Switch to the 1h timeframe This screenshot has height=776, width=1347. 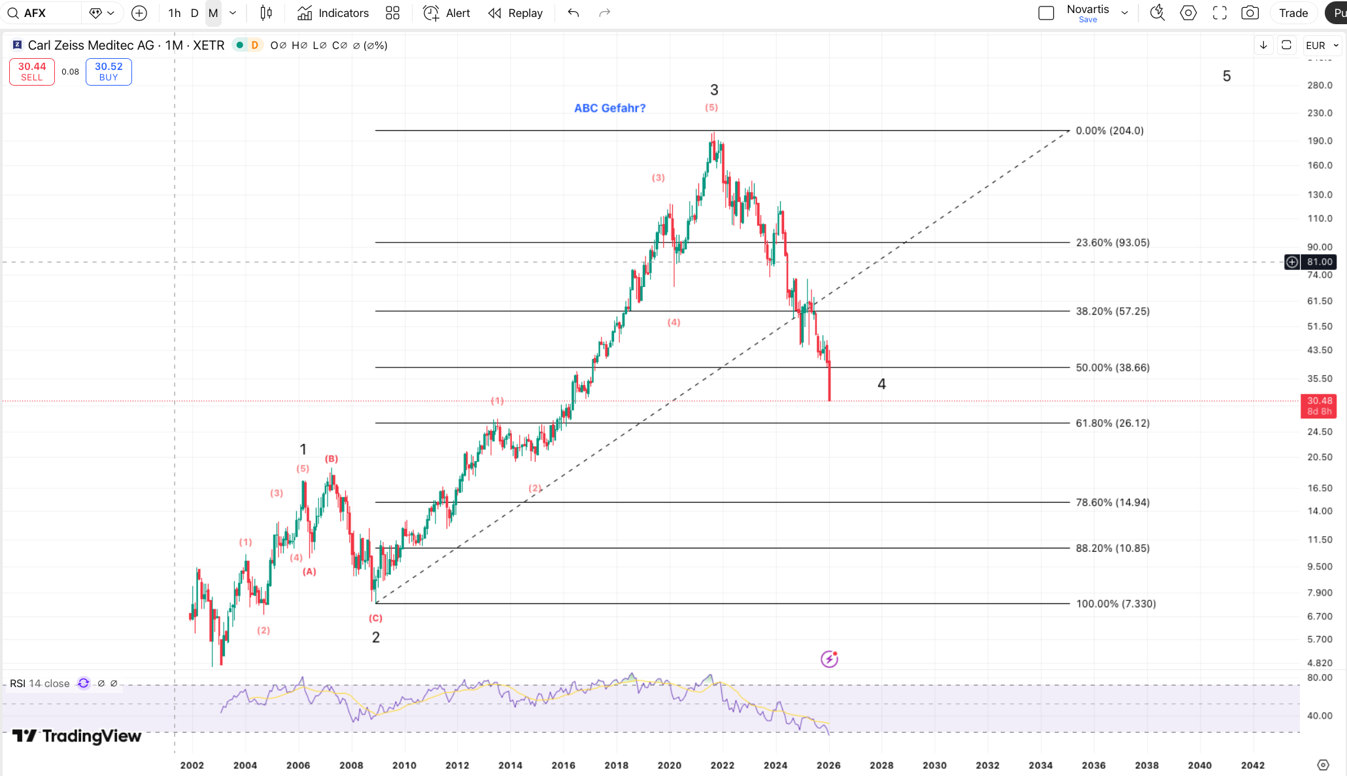pyautogui.click(x=174, y=13)
